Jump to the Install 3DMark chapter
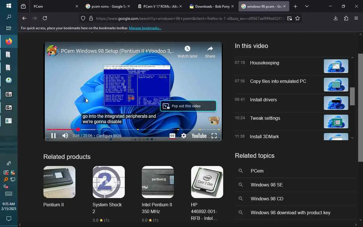 [291, 136]
